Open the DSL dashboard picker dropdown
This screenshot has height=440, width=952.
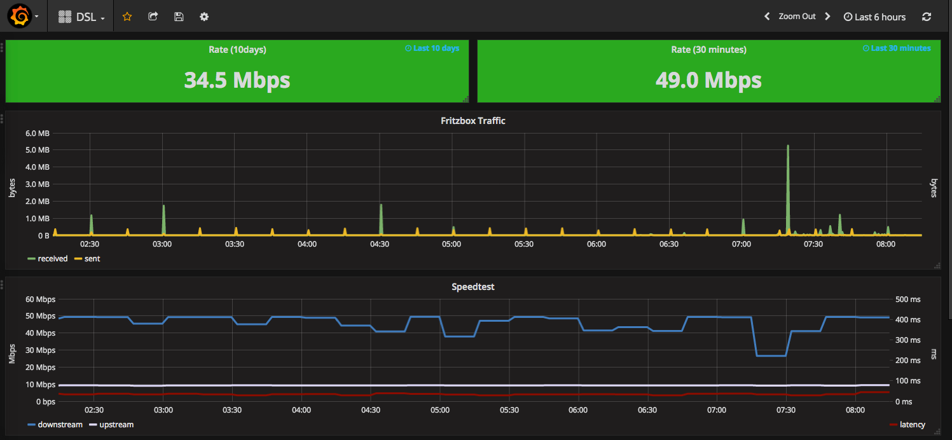click(x=82, y=17)
